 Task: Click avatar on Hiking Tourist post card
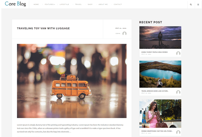178,53
